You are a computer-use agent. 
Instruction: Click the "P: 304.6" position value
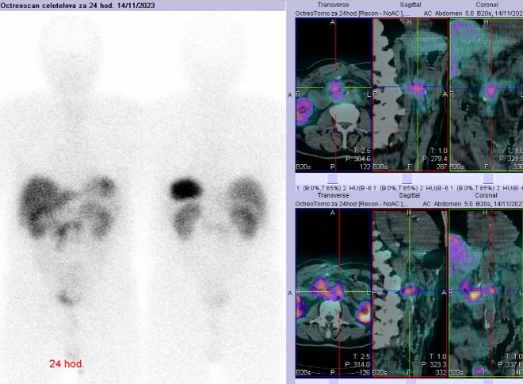(358, 159)
